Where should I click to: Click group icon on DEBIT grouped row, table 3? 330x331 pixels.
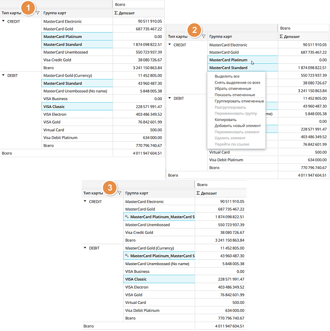(127, 256)
